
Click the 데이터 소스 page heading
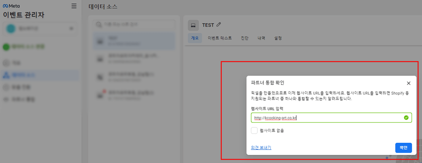click(103, 6)
